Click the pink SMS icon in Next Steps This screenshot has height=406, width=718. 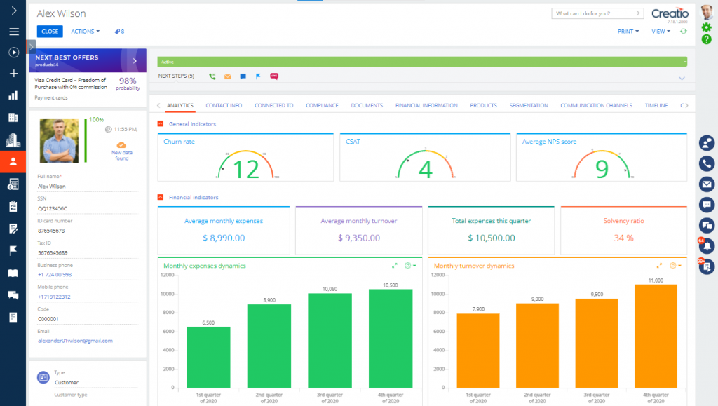point(274,76)
